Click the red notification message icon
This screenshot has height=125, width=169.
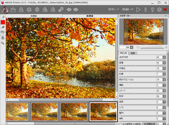pos(165,10)
